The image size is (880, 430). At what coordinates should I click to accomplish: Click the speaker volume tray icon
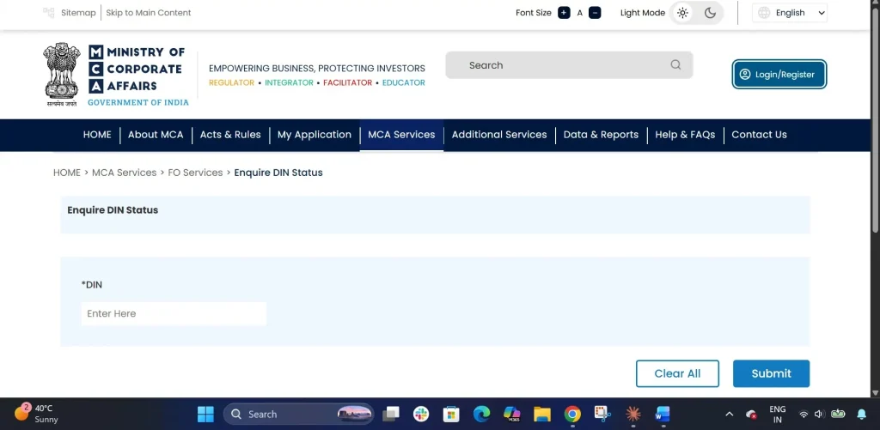coord(819,415)
